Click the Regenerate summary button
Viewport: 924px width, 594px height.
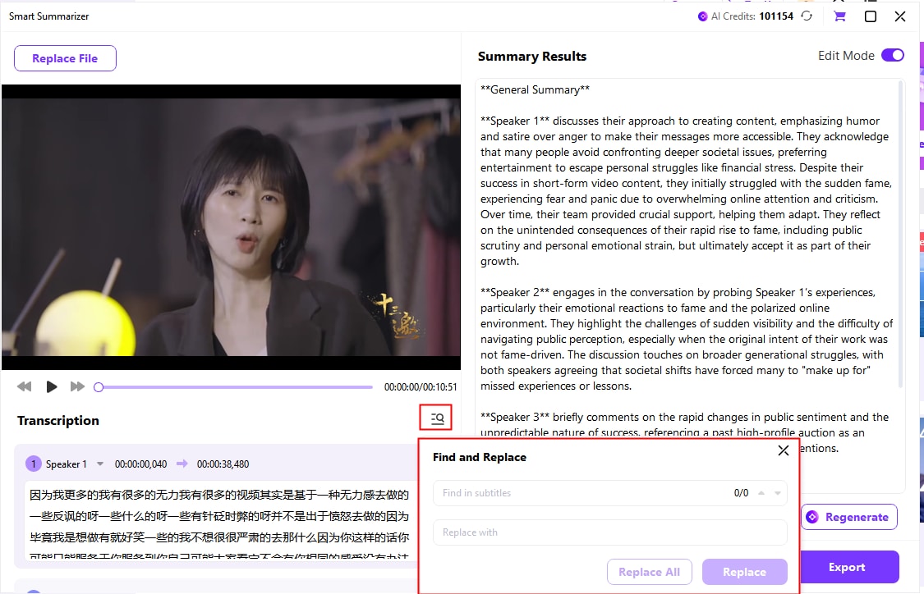click(x=848, y=517)
